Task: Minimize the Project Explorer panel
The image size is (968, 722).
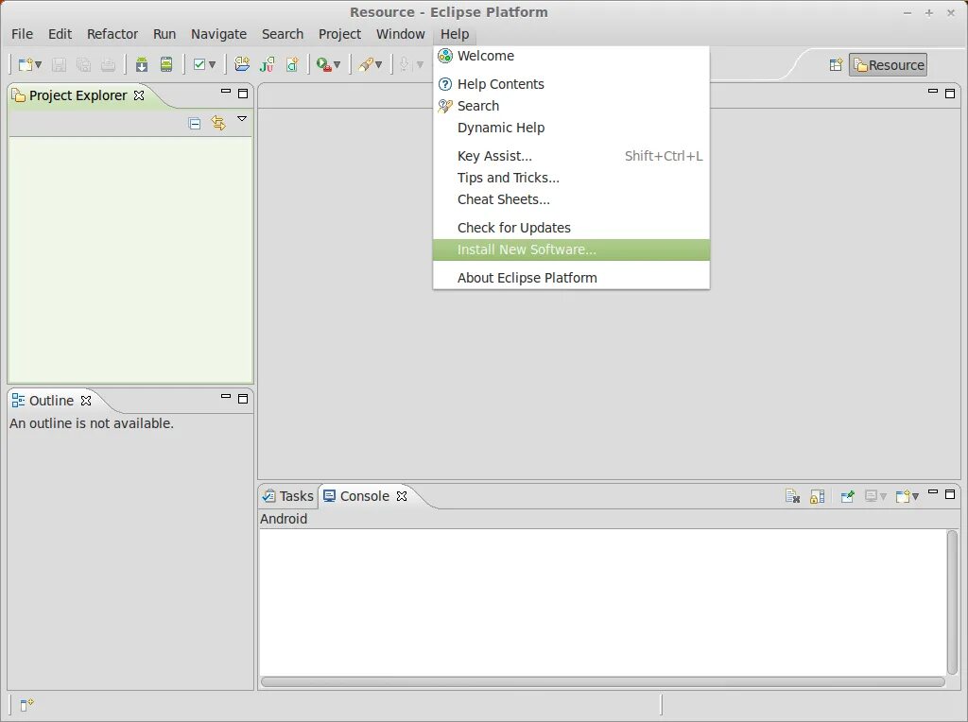Action: point(226,92)
